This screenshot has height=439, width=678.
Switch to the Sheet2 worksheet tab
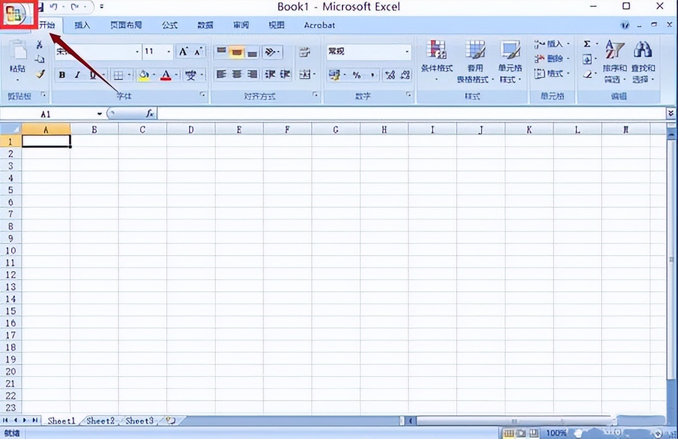(x=100, y=420)
